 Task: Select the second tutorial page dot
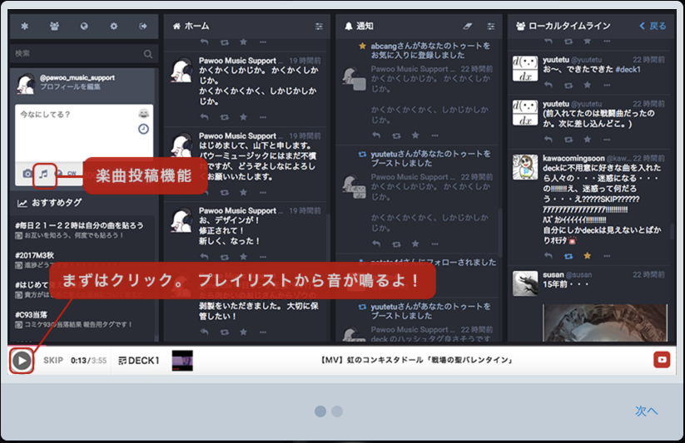coord(337,411)
